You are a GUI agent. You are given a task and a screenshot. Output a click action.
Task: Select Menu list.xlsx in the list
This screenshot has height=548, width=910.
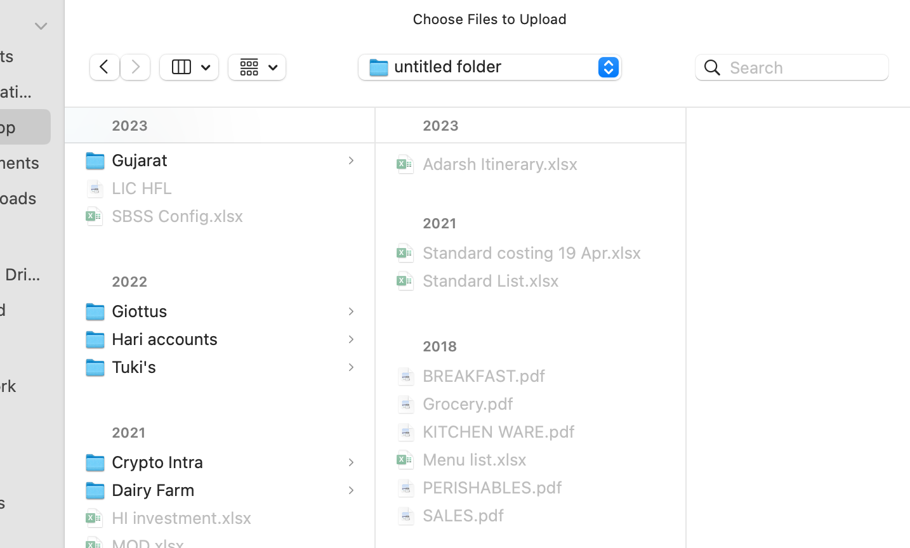(x=474, y=460)
